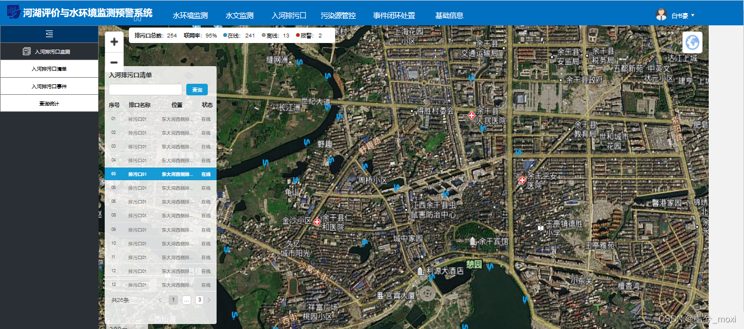Click the 入河排污口清单 panel title
Screen dimensions: 744x329
(130, 75)
